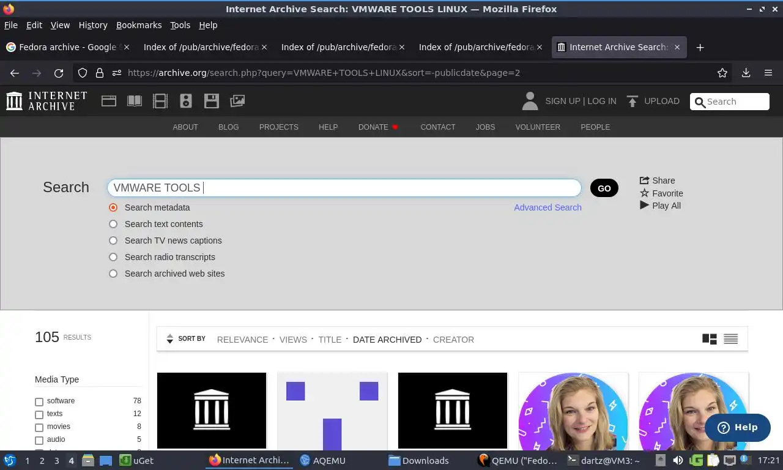Click SIGN UP link
The height and width of the screenshot is (470, 783).
(562, 101)
